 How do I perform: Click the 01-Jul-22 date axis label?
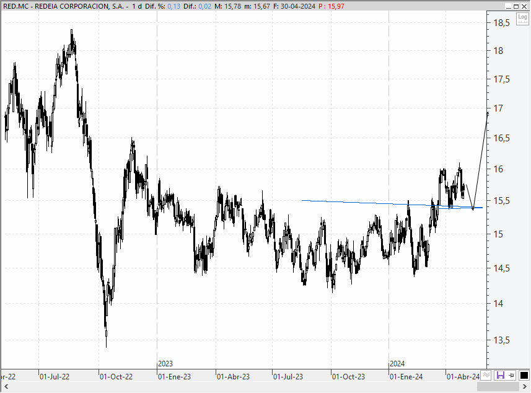click(55, 377)
